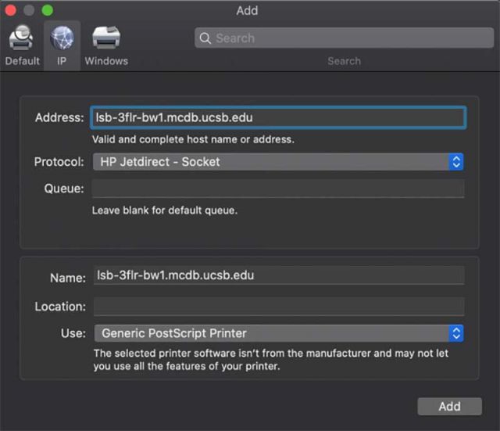Click 'Valid and complete host name or address.' text

pyautogui.click(x=193, y=139)
